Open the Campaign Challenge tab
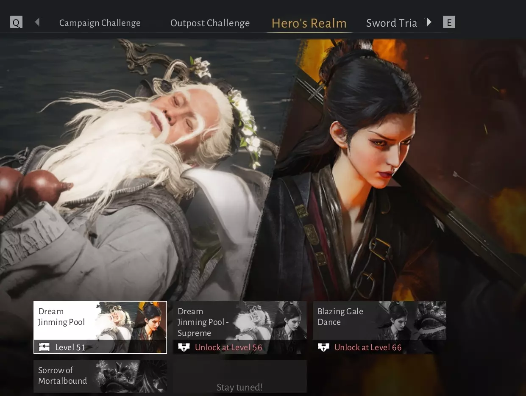 point(100,23)
